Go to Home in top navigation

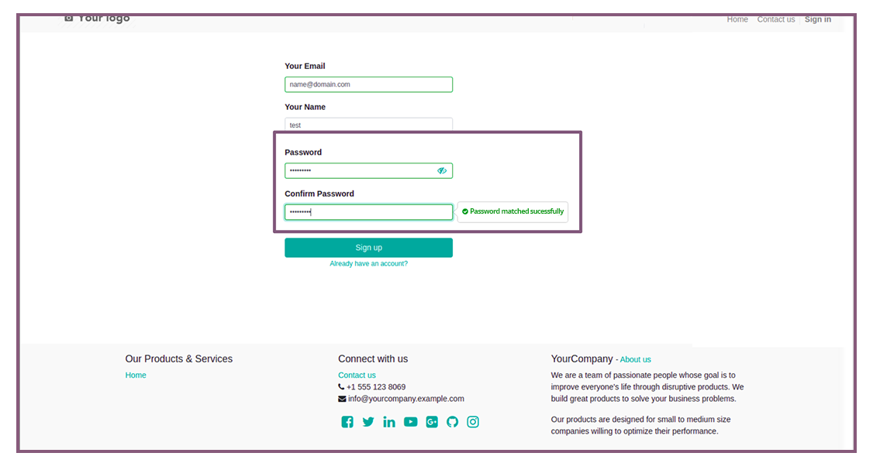737,19
